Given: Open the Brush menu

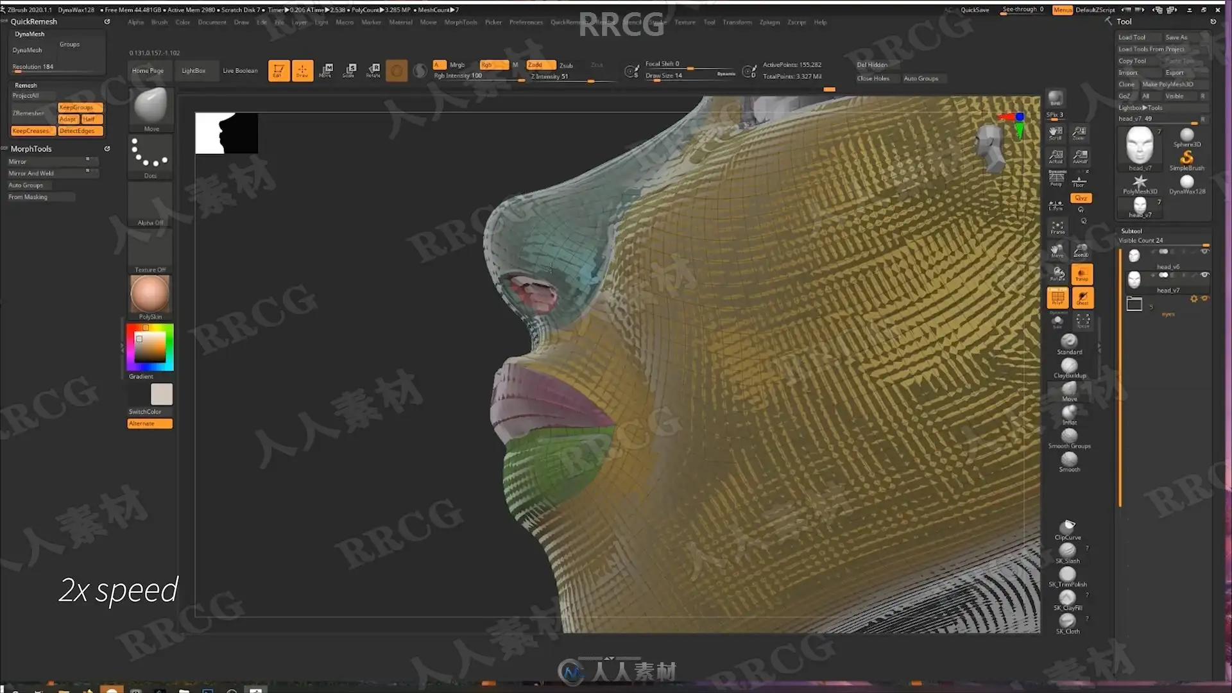Looking at the screenshot, I should pos(159,22).
